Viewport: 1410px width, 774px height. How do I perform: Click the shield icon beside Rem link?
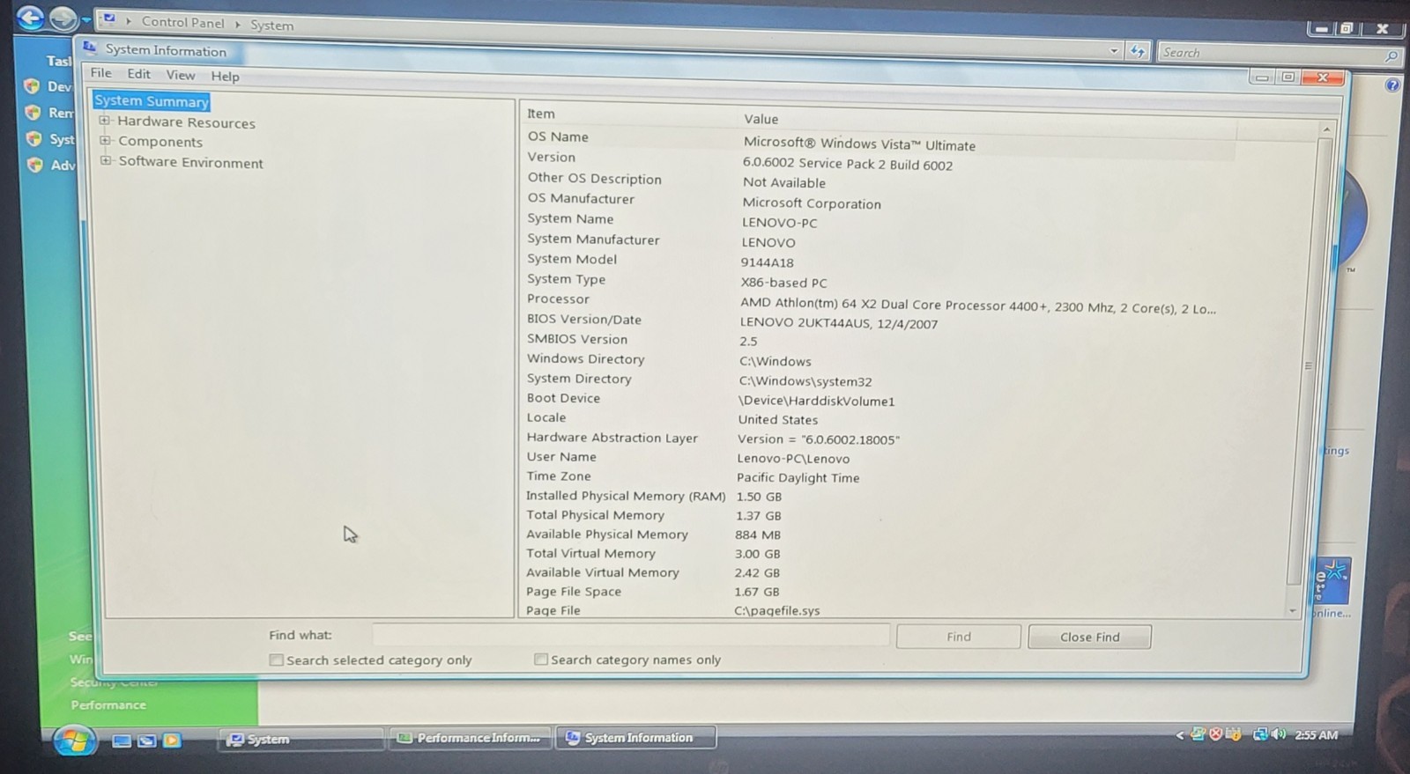point(33,113)
